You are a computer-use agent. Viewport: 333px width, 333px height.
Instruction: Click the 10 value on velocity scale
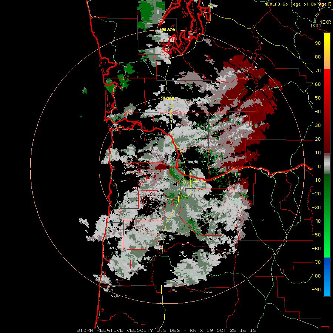tap(318, 153)
